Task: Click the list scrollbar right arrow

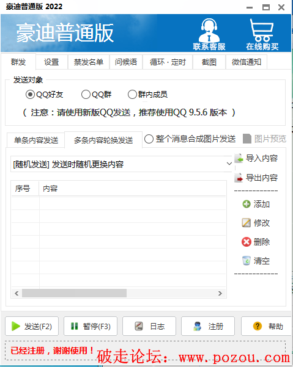Action: point(220,293)
